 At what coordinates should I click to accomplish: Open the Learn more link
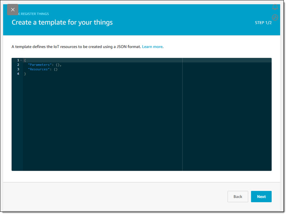(x=152, y=47)
